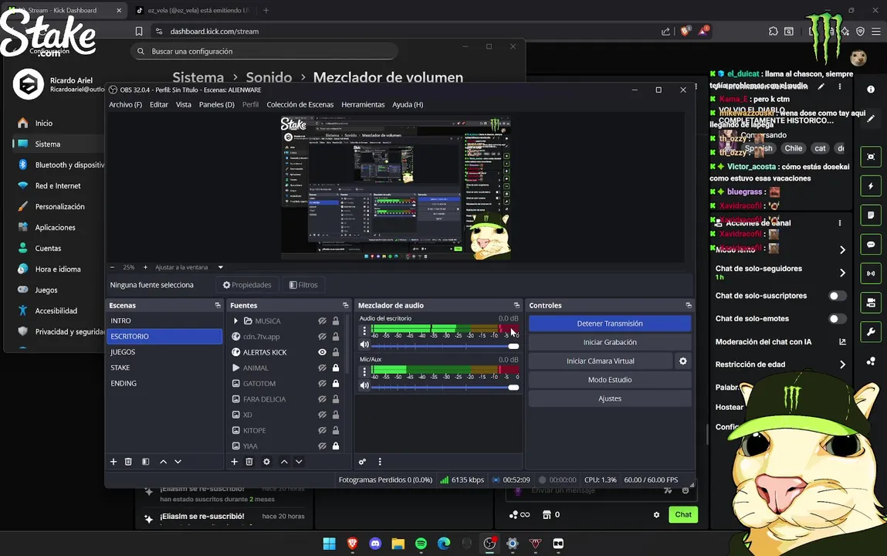Open virtual camera settings gear

[682, 361]
